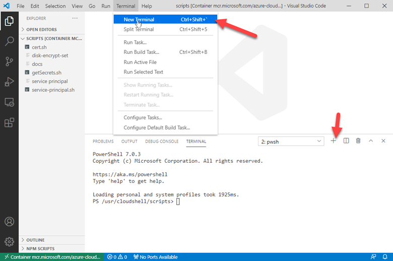Split the terminal with panel icon
The width and height of the screenshot is (393, 261).
(346, 141)
